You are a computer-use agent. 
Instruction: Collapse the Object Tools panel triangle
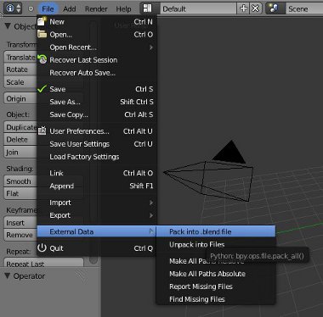click(x=8, y=26)
